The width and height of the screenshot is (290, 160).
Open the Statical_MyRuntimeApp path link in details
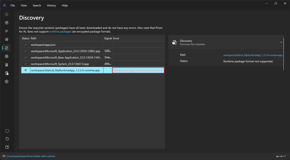[x=252, y=55]
